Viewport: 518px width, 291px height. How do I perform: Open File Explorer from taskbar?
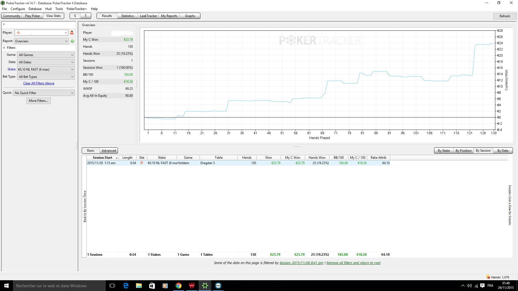pyautogui.click(x=139, y=286)
